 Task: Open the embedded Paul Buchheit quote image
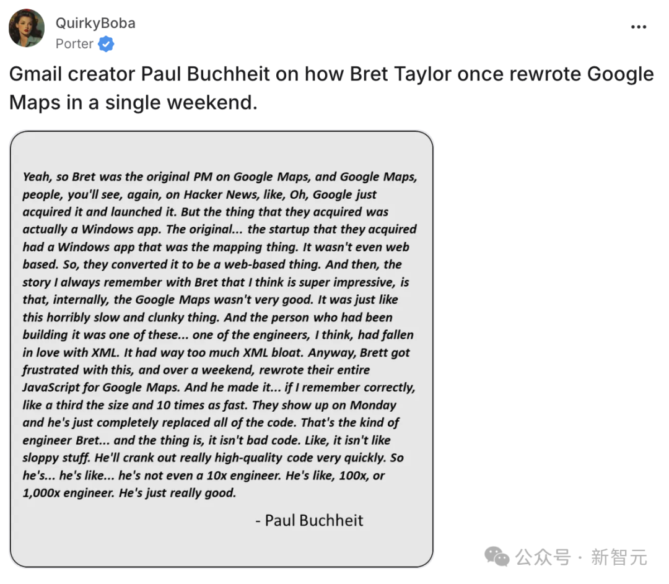coord(221,349)
